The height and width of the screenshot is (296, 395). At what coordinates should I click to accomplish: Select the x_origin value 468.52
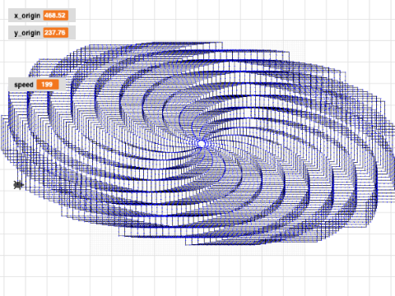point(55,16)
